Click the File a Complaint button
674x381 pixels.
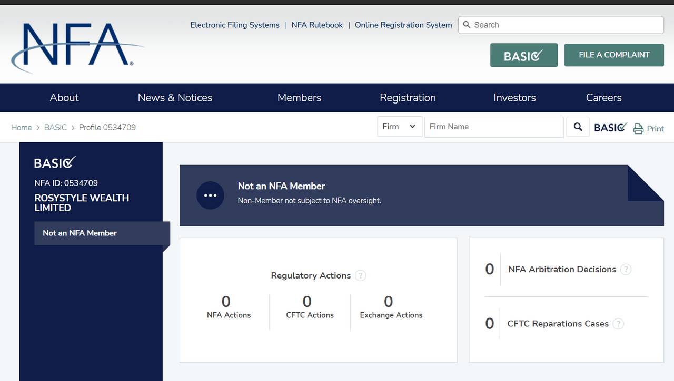pyautogui.click(x=614, y=55)
